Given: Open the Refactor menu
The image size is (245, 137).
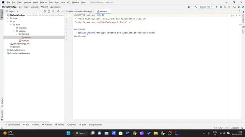Looking at the screenshot, I should point(43,2).
